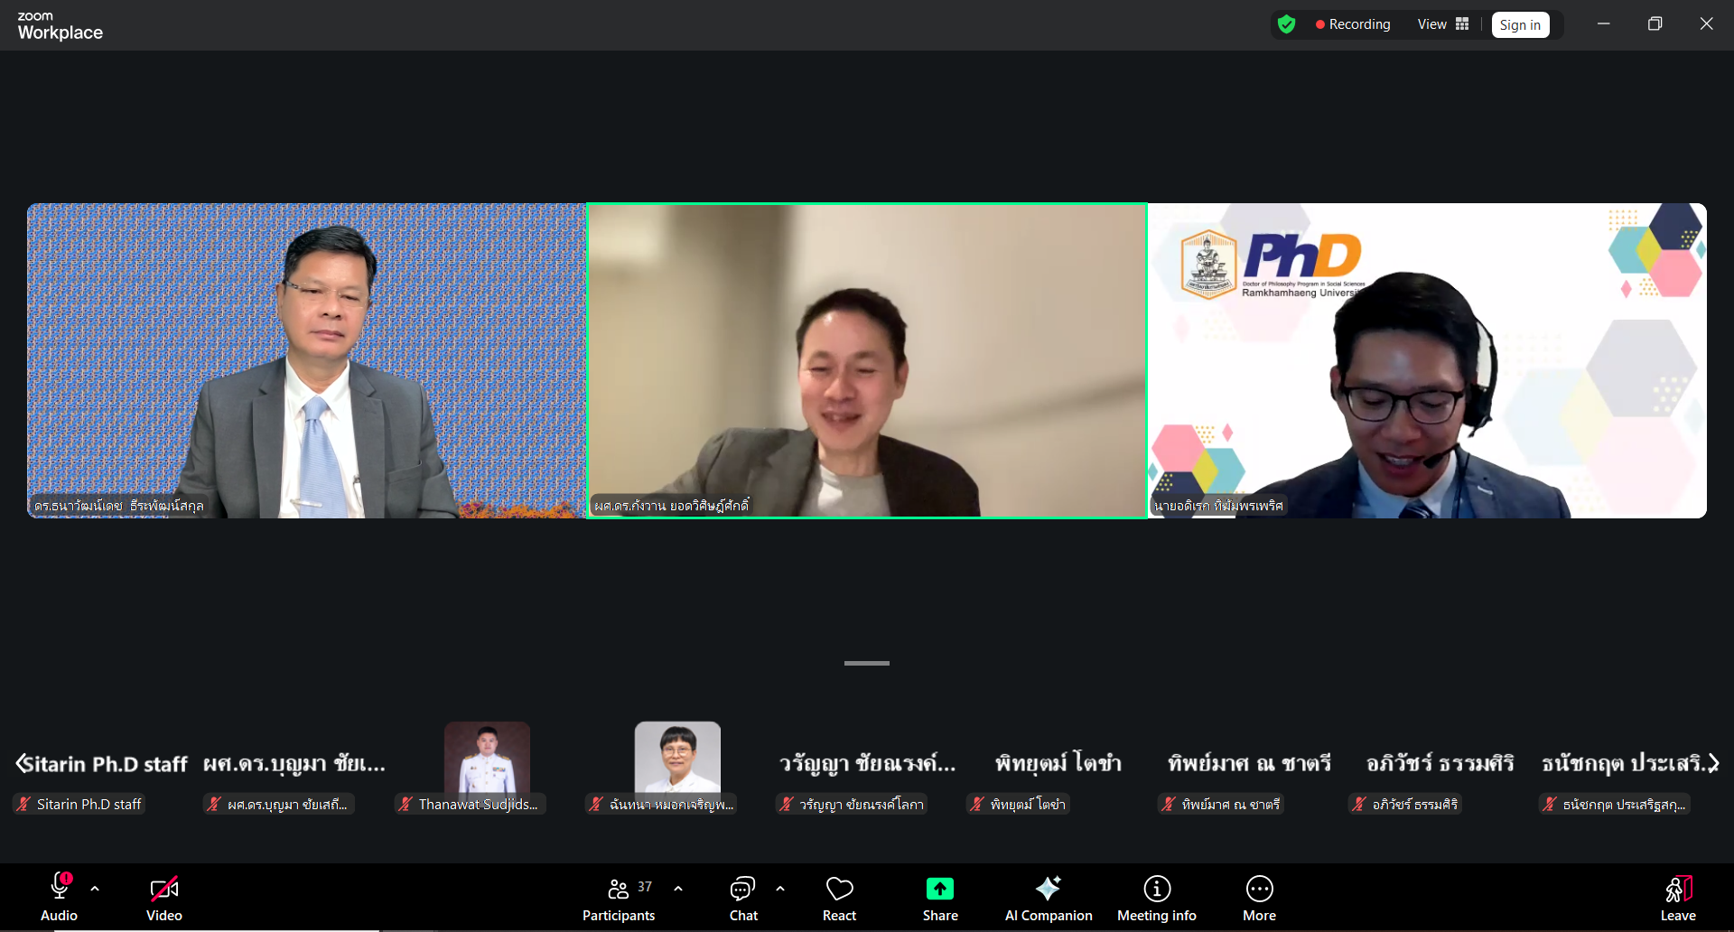1734x932 pixels.
Task: Start screen sharing with Share
Action: point(939,899)
